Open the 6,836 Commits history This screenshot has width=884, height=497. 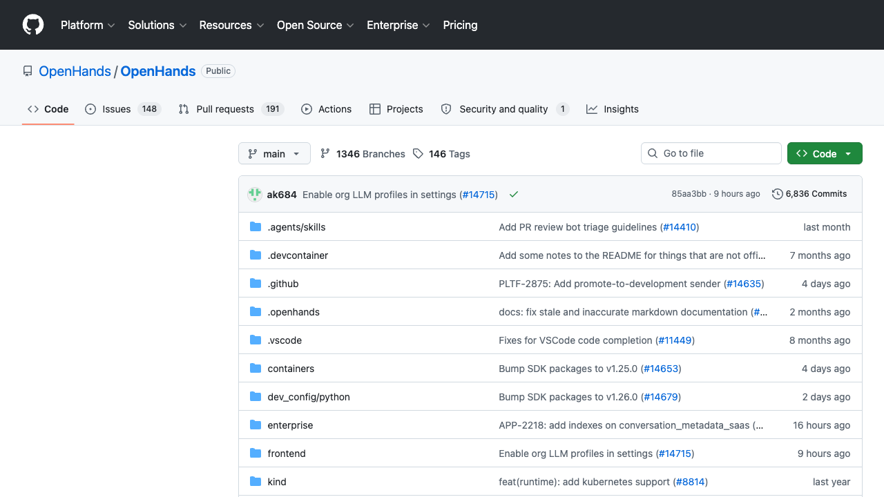tap(809, 194)
